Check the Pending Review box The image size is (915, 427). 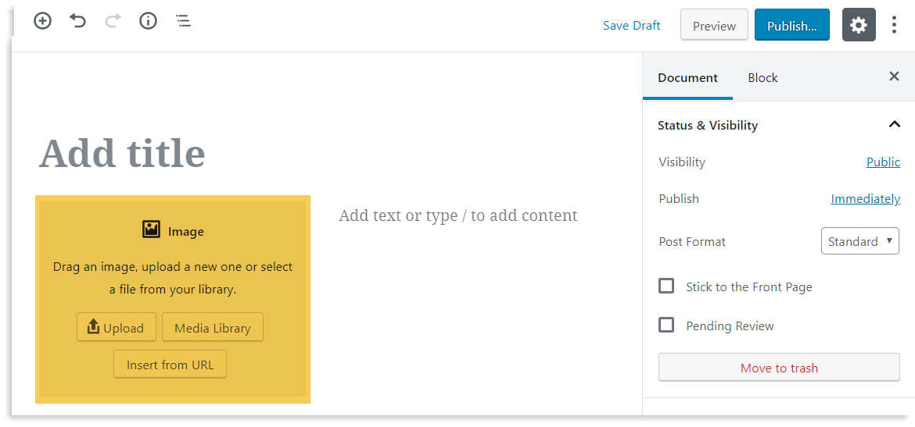coord(666,325)
